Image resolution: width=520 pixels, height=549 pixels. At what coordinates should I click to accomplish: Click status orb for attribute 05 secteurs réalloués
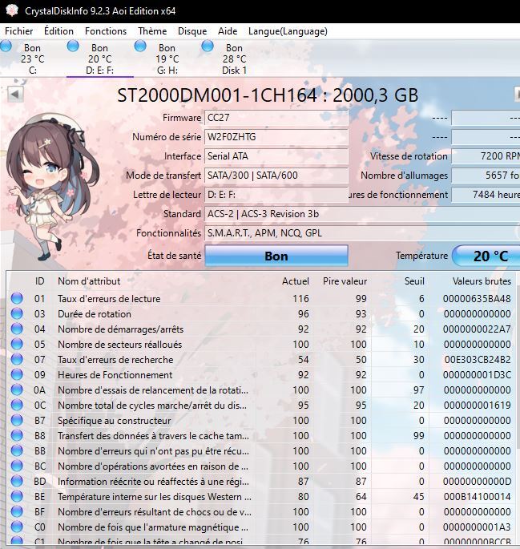click(x=17, y=344)
